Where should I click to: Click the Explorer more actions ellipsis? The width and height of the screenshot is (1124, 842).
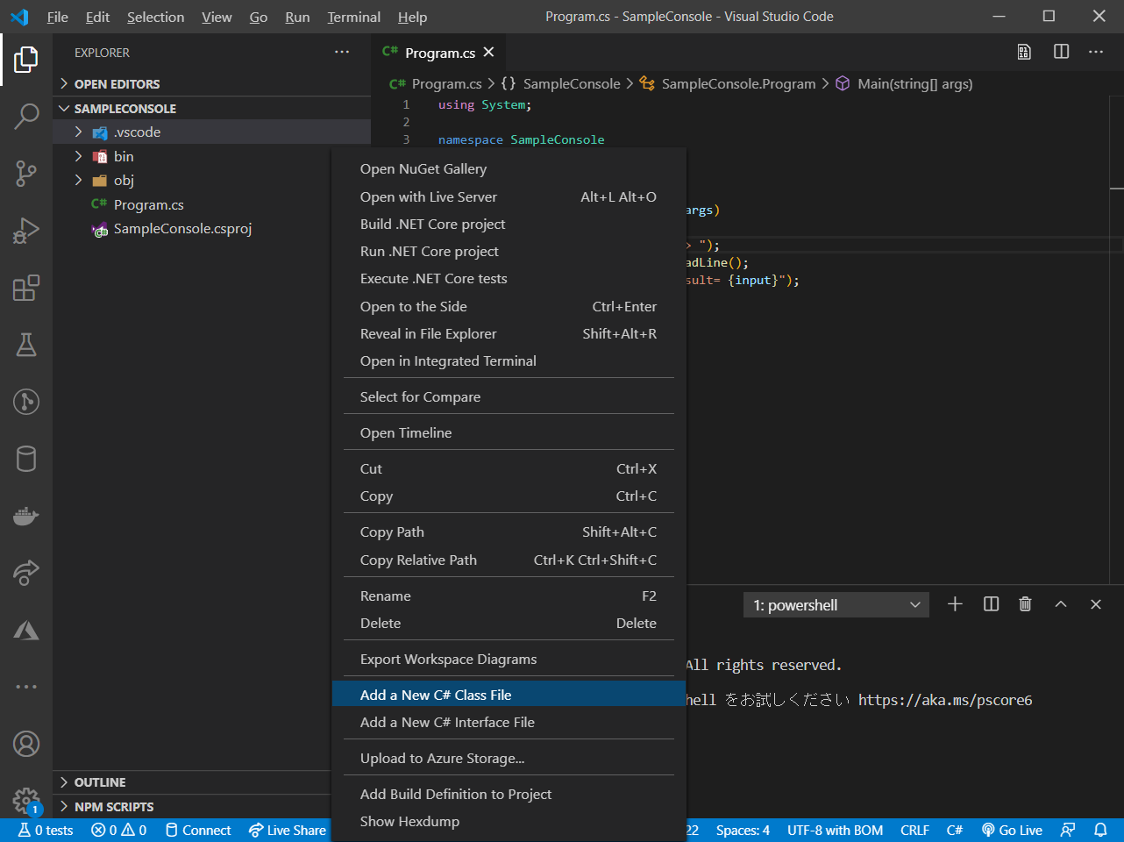[342, 53]
